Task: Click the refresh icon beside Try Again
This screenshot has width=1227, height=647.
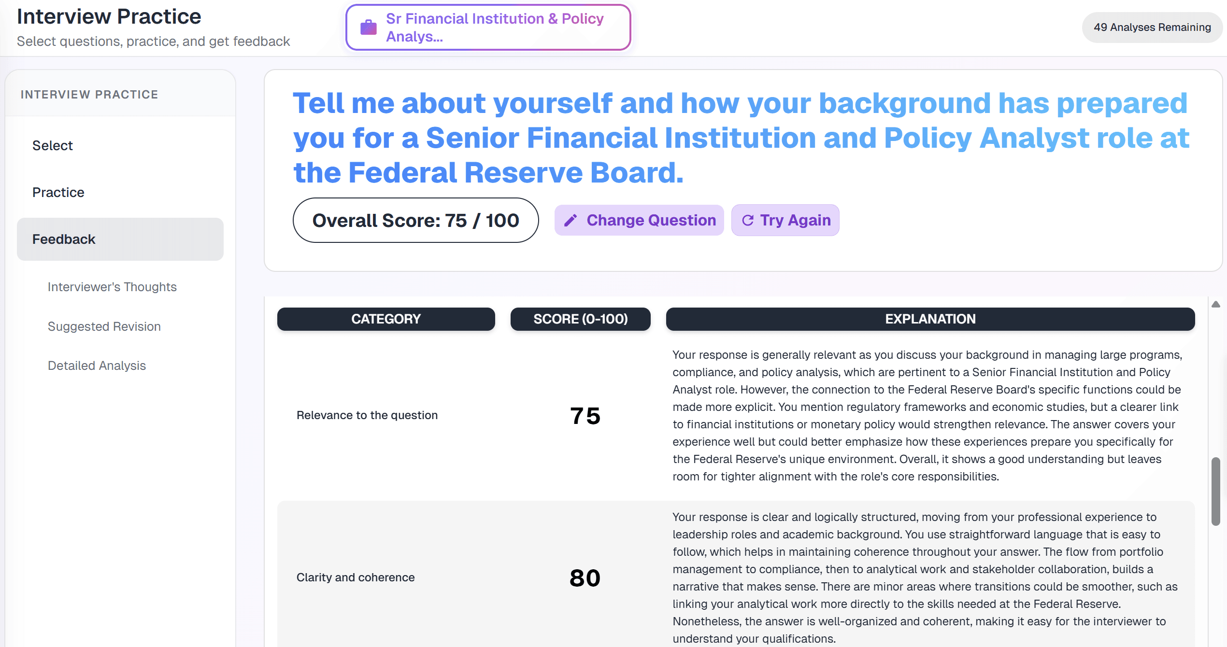Action: click(x=748, y=221)
